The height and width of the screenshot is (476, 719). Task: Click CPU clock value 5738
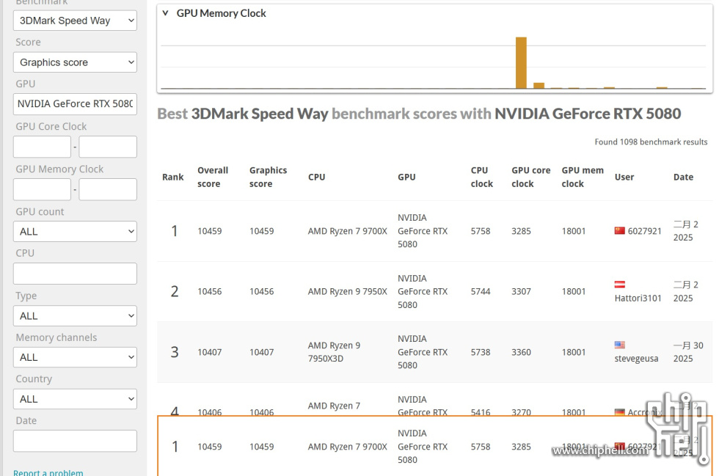click(481, 352)
